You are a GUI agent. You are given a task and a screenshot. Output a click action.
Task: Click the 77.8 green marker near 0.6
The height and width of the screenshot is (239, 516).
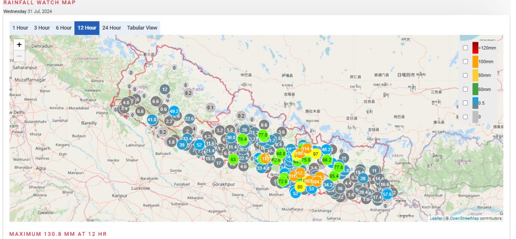(263, 135)
